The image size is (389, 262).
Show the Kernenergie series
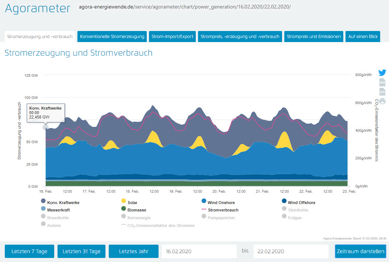click(x=139, y=218)
